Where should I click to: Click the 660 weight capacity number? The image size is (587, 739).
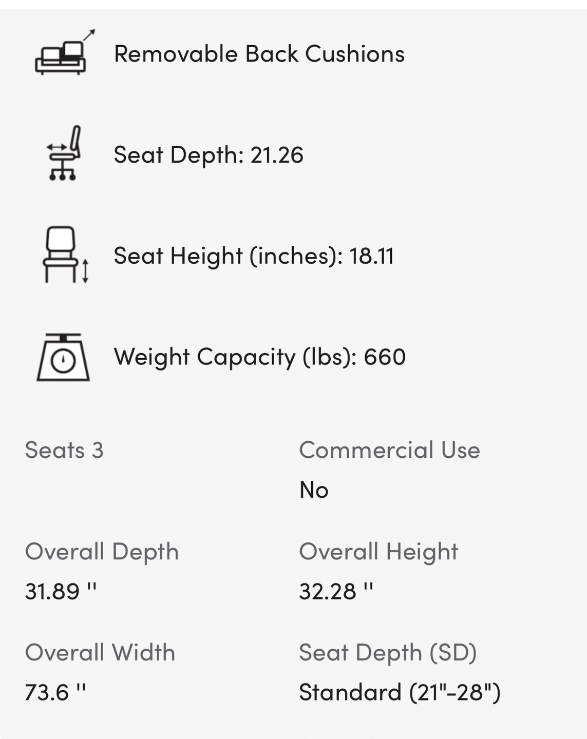[x=385, y=357]
